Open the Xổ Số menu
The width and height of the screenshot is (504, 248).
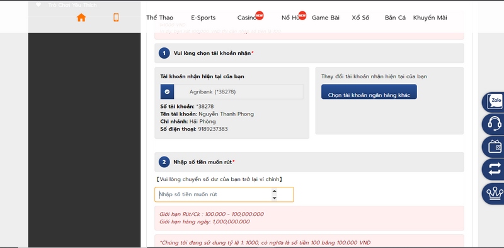click(360, 18)
